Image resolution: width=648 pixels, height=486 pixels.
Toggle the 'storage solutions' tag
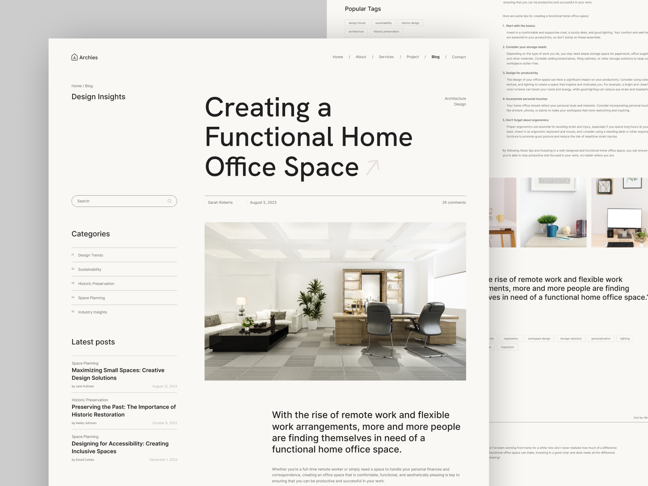click(x=571, y=338)
